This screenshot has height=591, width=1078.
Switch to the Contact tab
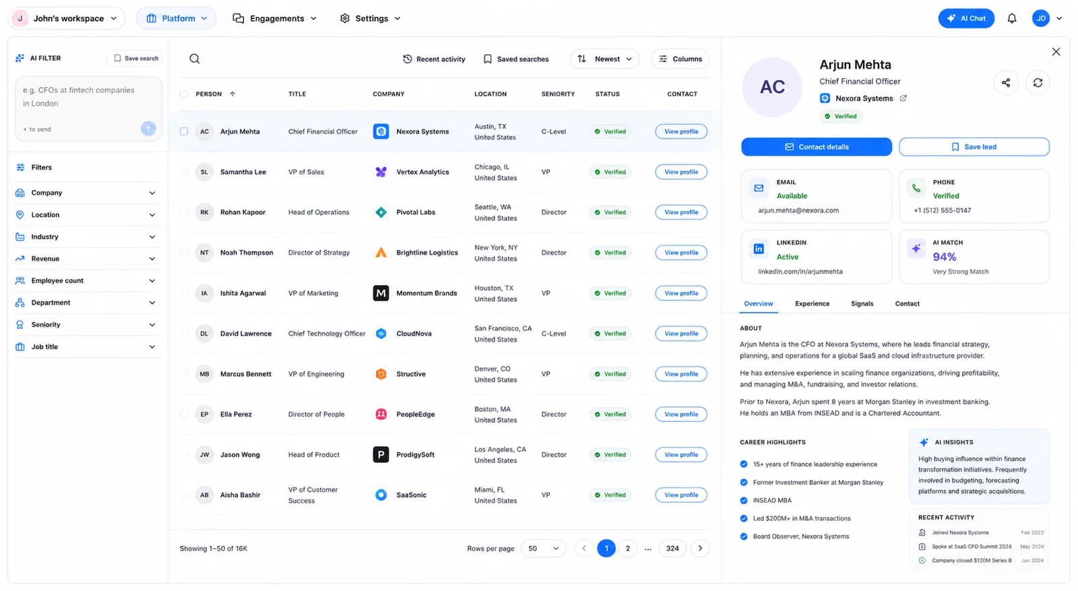click(907, 304)
